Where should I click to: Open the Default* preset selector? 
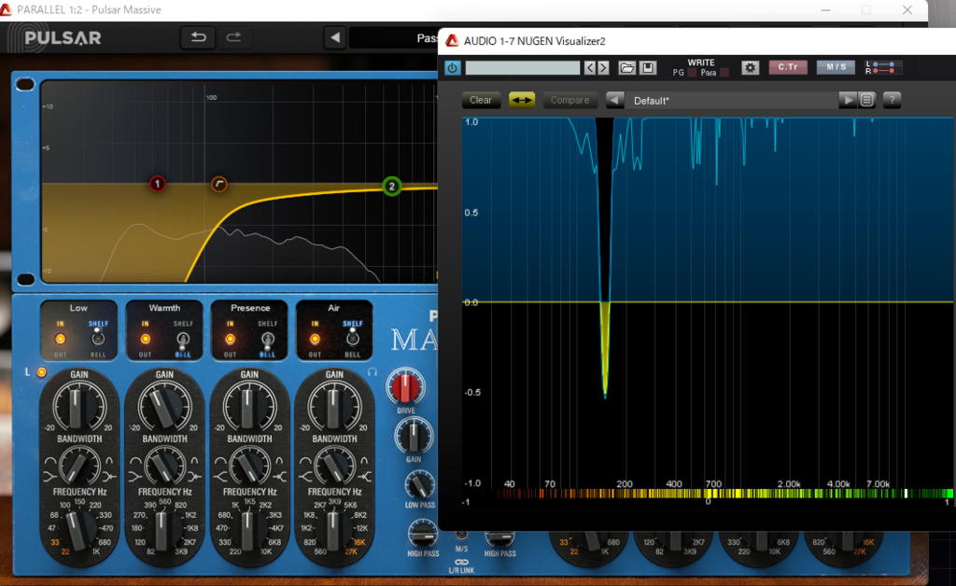(x=731, y=101)
